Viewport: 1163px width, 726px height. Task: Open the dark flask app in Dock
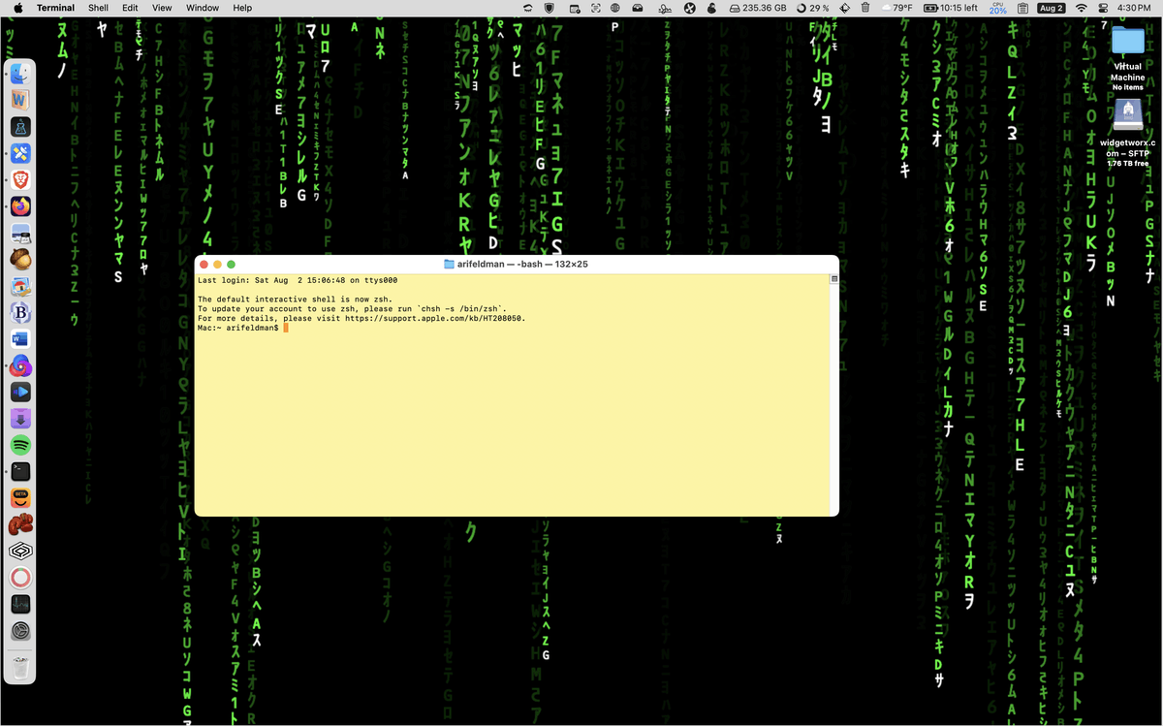click(x=20, y=127)
